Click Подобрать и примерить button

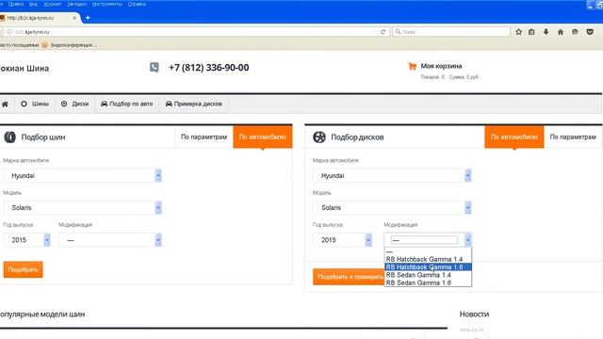[x=349, y=277]
